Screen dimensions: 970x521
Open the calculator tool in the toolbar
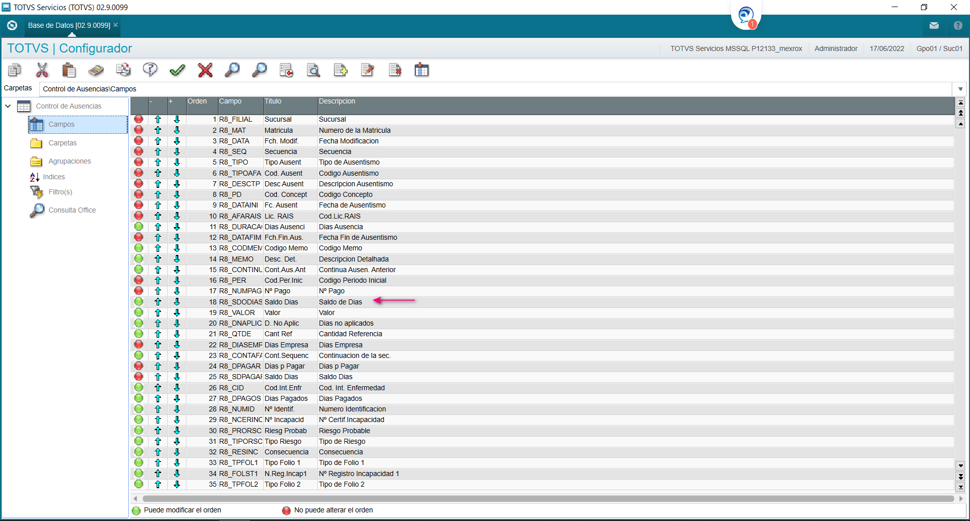96,70
